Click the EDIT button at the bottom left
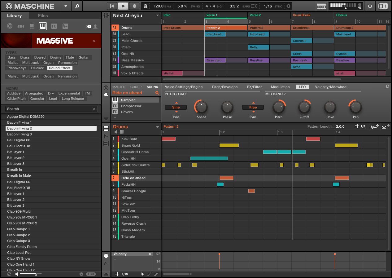The height and width of the screenshot is (278, 392). point(91,274)
